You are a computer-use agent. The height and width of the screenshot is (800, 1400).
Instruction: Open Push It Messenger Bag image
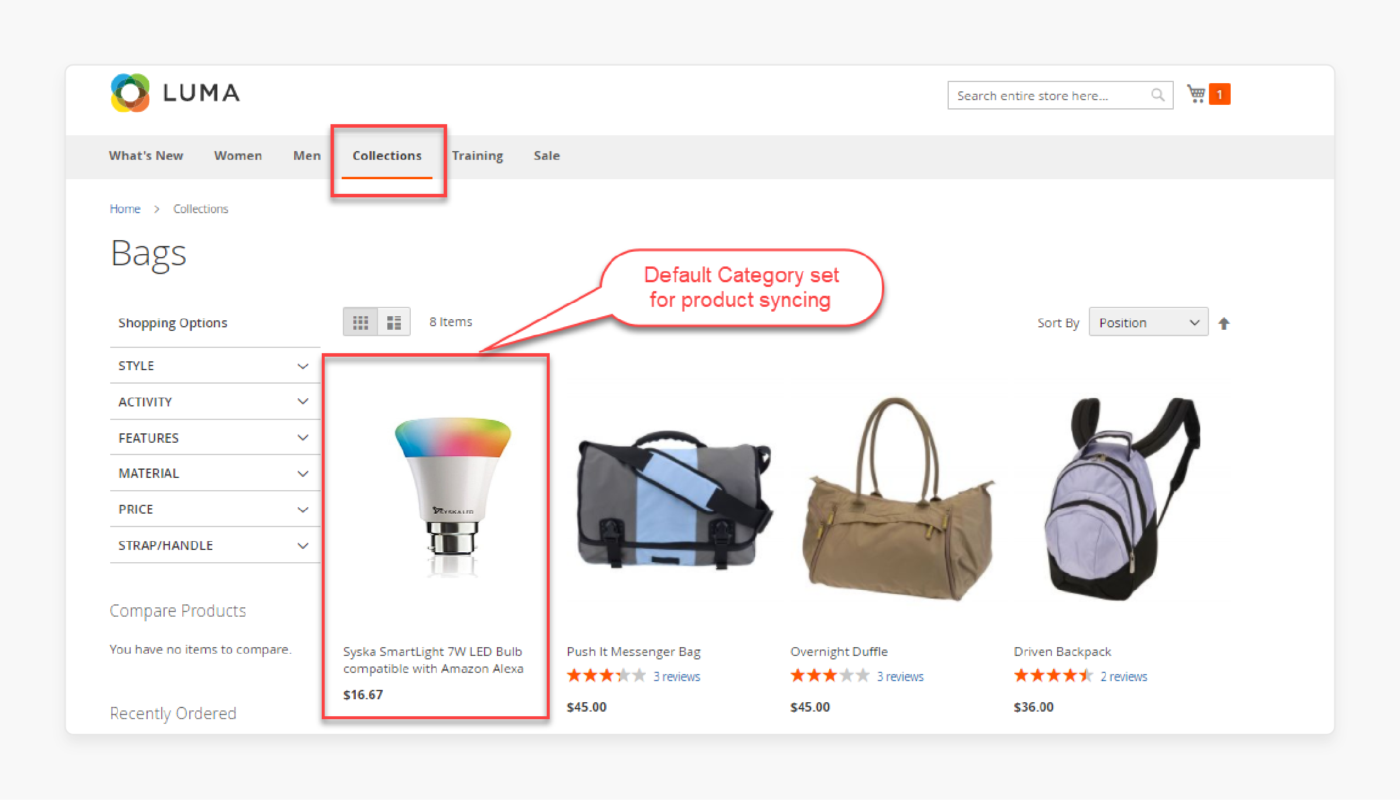(674, 501)
